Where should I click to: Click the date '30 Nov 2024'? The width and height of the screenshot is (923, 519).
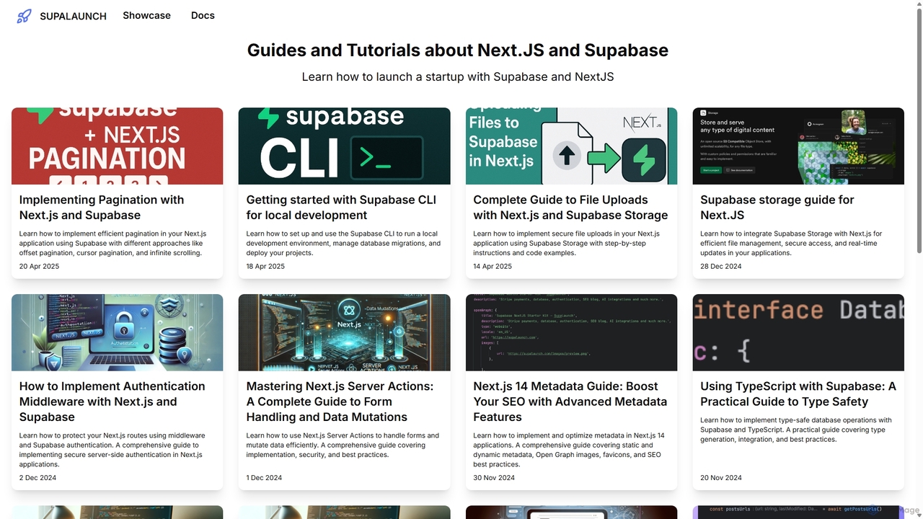click(x=494, y=478)
